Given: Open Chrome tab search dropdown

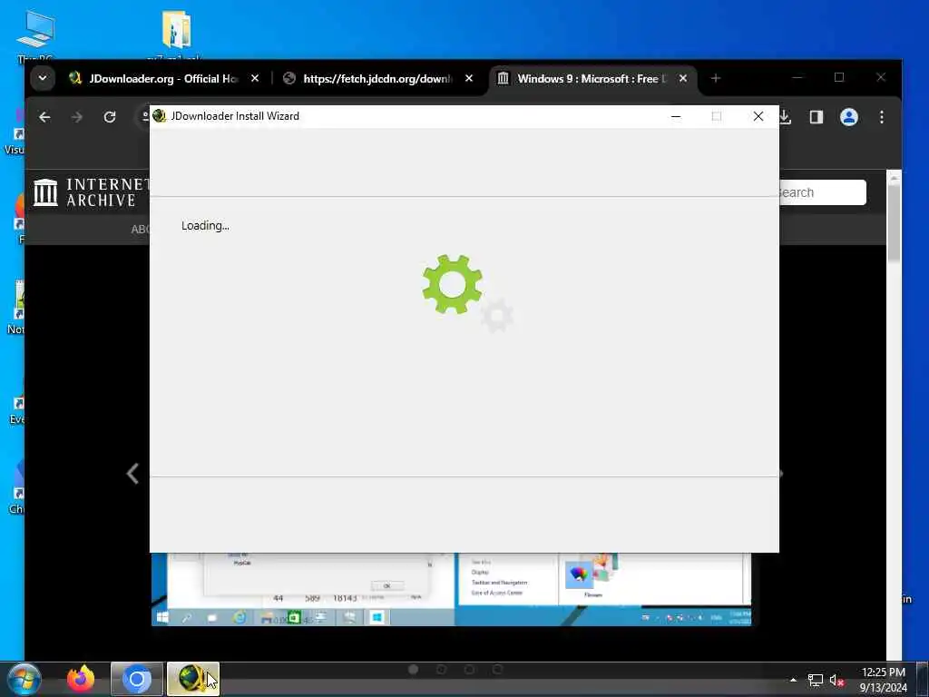Looking at the screenshot, I should (43, 78).
